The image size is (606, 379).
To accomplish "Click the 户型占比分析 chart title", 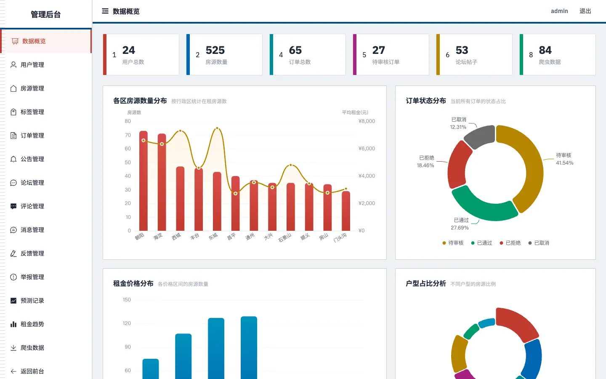I will 426,283.
